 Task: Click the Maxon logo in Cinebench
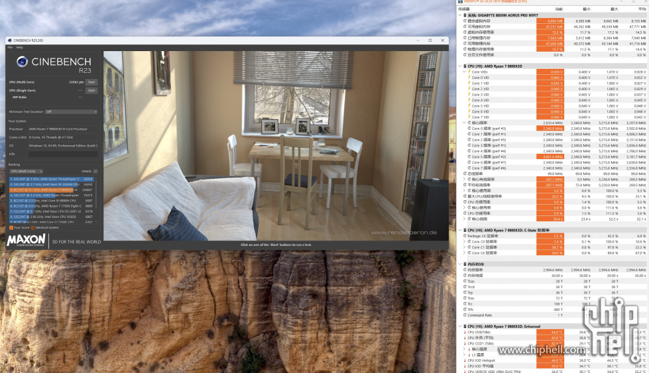27,240
